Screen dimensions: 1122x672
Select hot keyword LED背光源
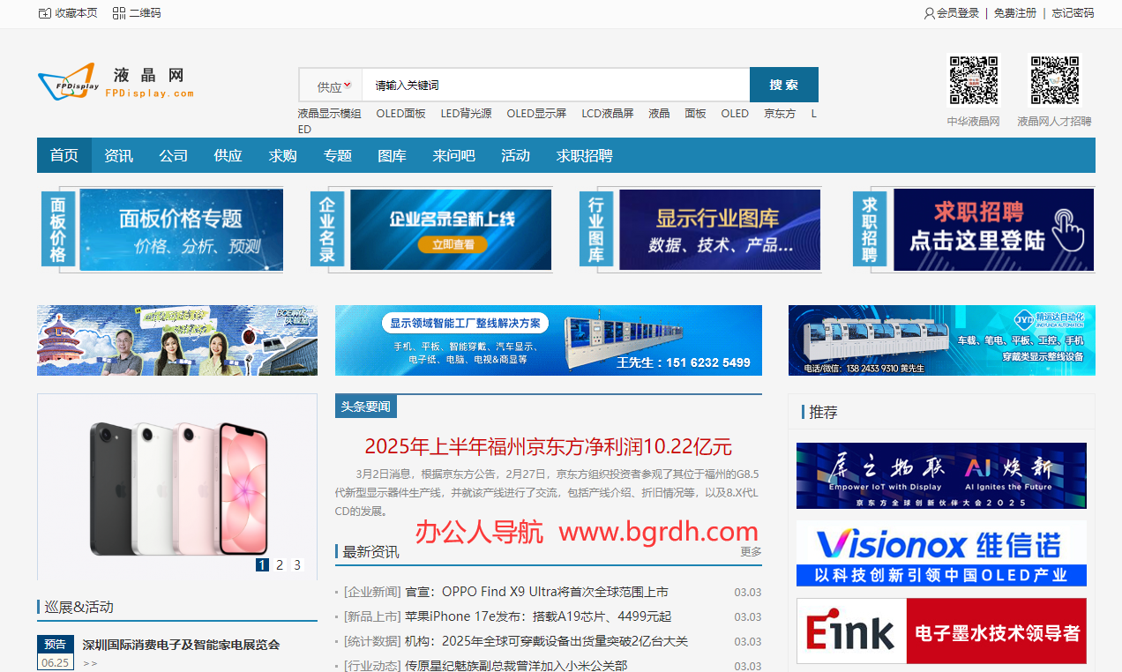[467, 114]
